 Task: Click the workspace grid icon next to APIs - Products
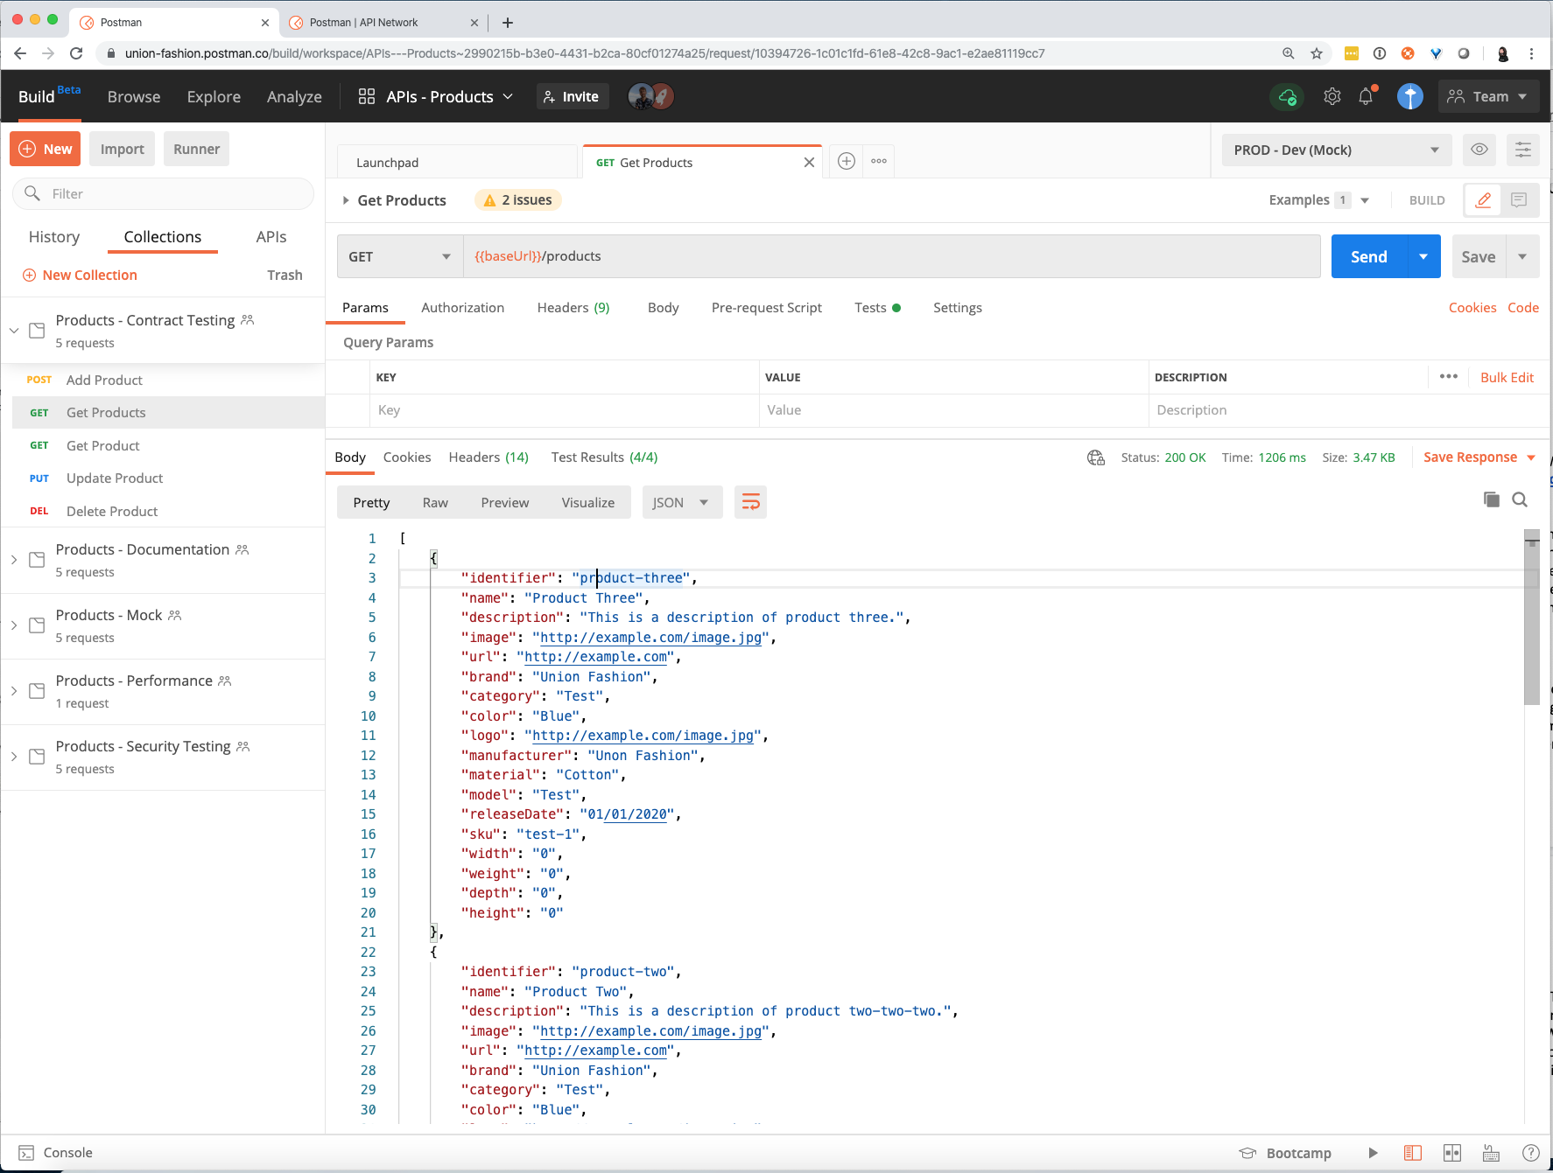[367, 96]
